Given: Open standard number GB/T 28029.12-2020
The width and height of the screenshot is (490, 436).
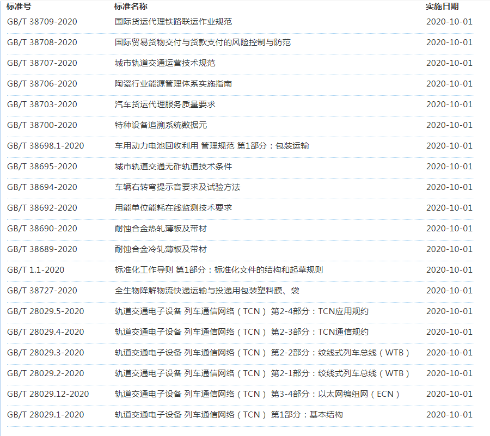Looking at the screenshot, I should pyautogui.click(x=48, y=394).
